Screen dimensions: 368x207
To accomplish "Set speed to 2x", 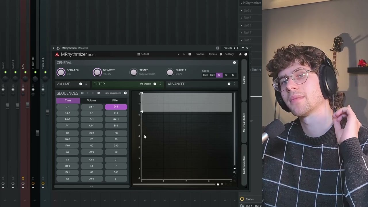I will (x=226, y=75).
